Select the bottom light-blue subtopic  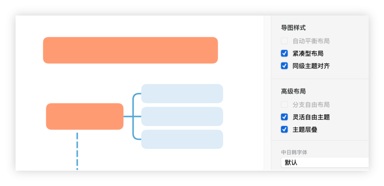point(182,139)
